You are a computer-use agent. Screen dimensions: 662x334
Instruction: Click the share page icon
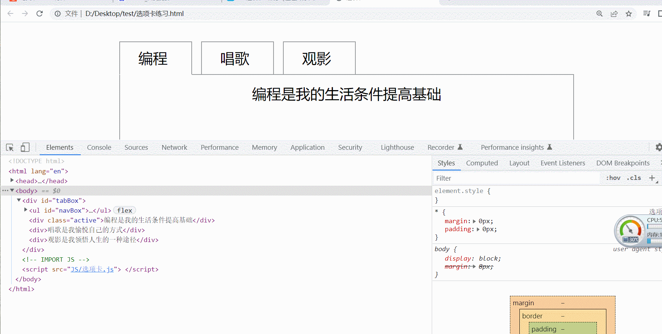(614, 14)
